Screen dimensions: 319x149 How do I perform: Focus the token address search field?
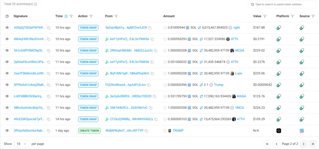pos(282,4)
